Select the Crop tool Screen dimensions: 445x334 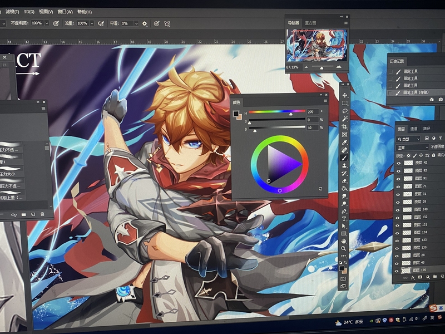pos(344,127)
